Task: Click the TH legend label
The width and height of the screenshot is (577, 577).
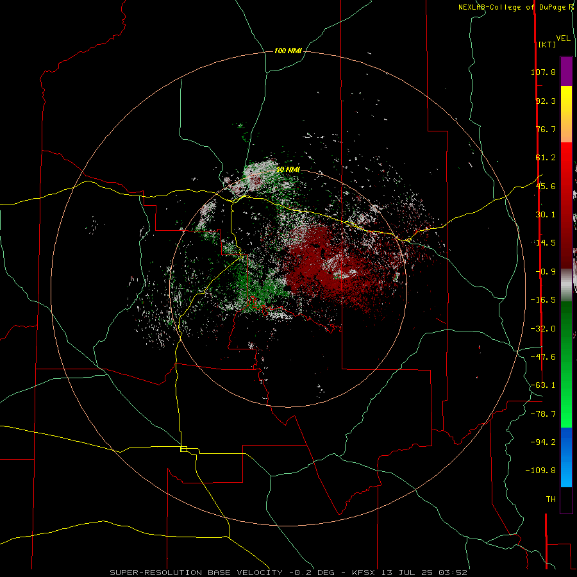Action: tap(551, 499)
